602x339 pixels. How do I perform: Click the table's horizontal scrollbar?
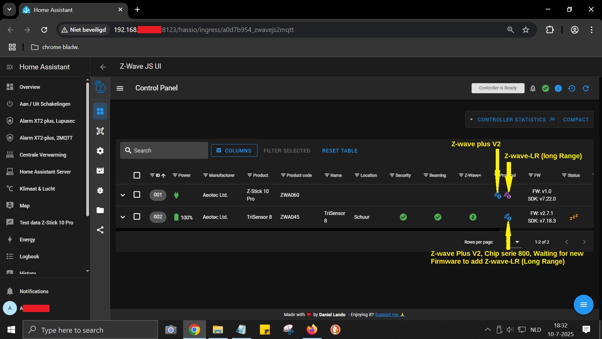[x=307, y=229]
